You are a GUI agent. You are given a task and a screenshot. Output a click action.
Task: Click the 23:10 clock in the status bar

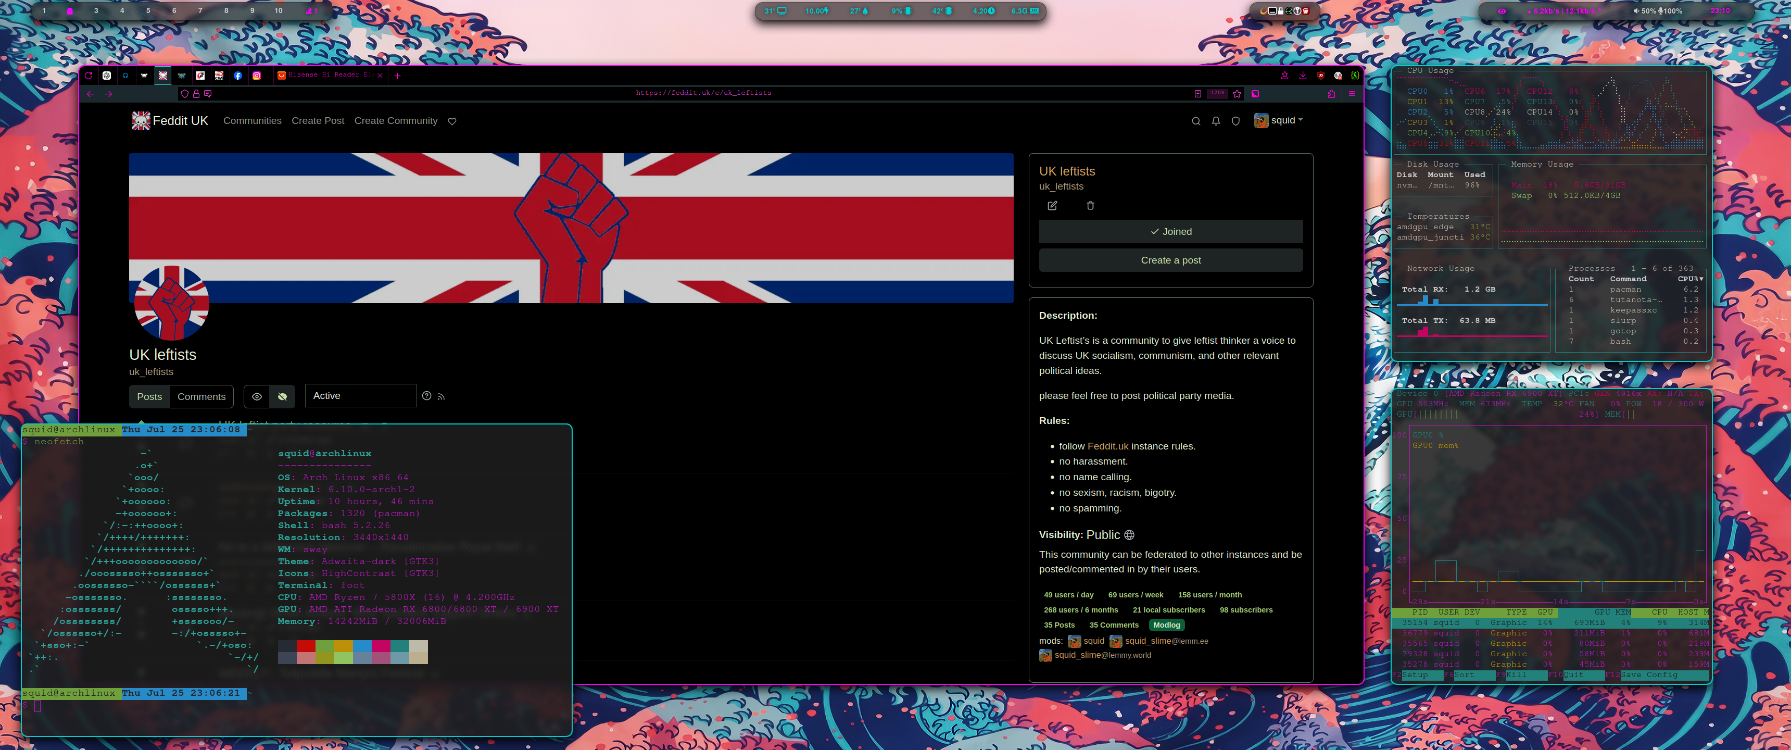(x=1721, y=10)
